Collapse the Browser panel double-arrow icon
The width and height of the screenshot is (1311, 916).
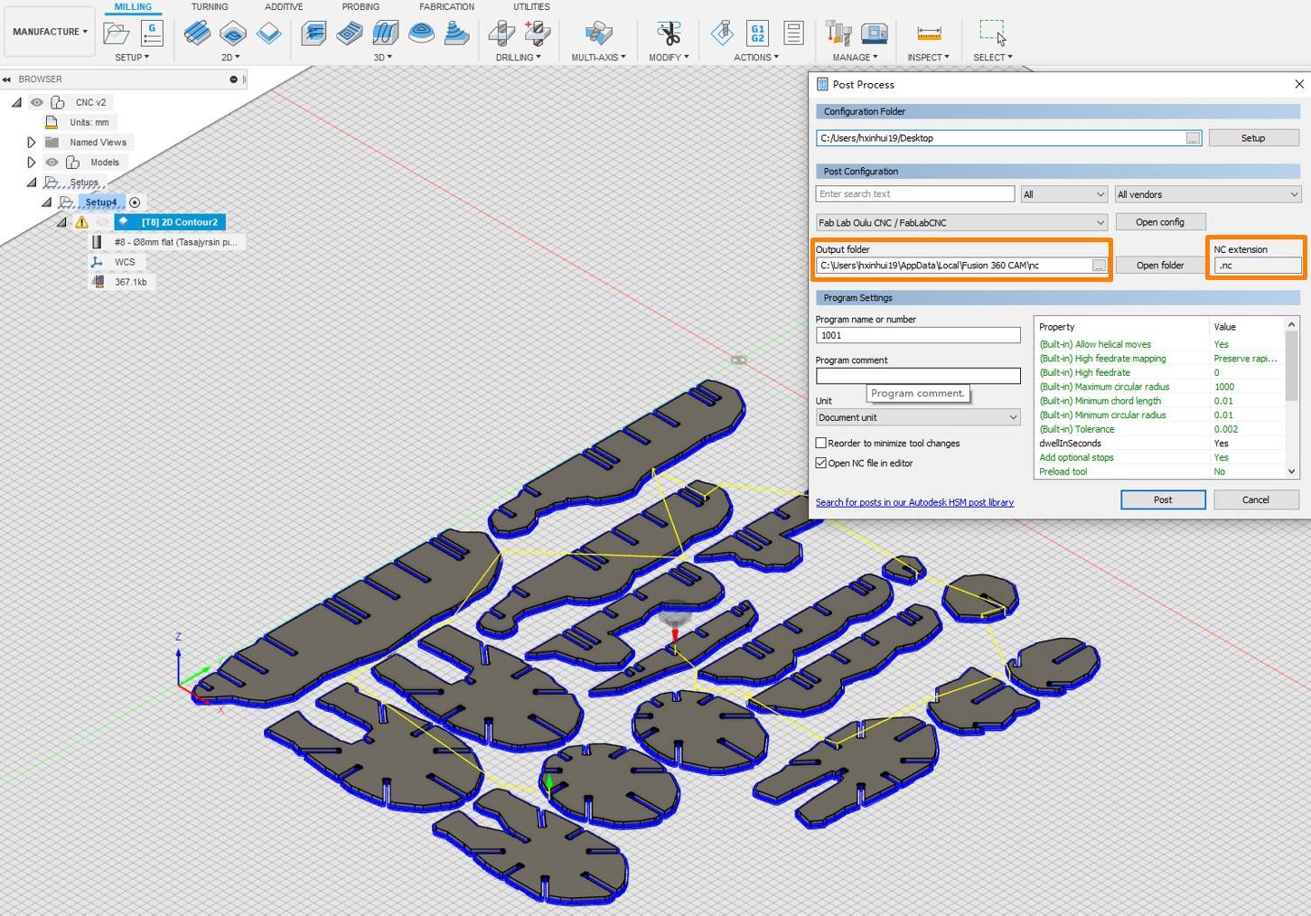coord(6,79)
